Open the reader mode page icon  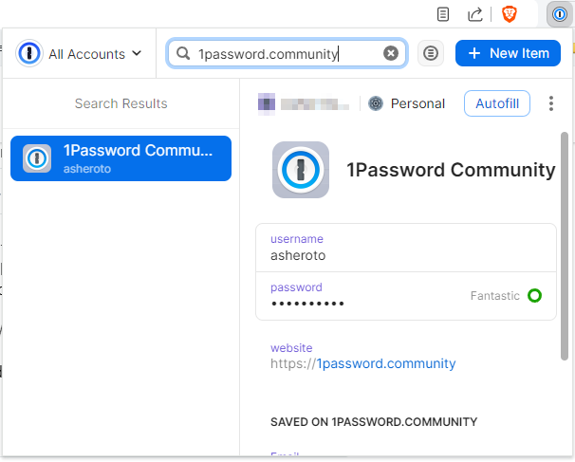pyautogui.click(x=443, y=14)
